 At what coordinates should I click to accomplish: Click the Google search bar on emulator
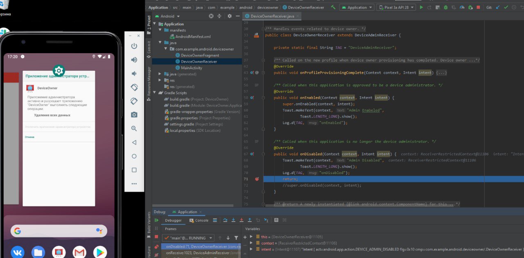pyautogui.click(x=59, y=231)
